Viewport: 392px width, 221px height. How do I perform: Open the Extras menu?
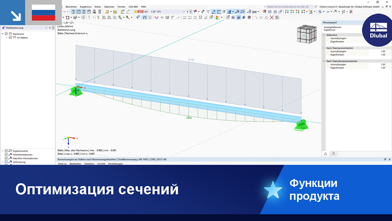(97, 7)
